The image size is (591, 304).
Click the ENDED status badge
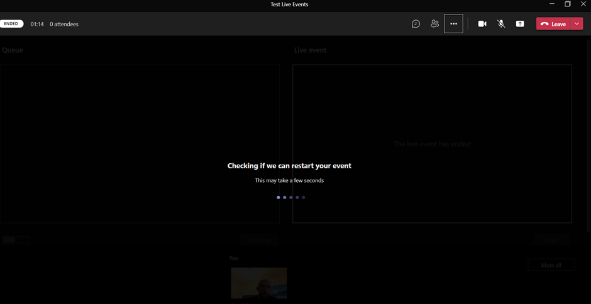coord(11,24)
